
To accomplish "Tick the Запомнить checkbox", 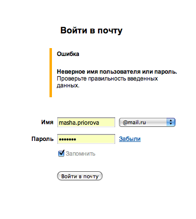I will tap(61, 154).
